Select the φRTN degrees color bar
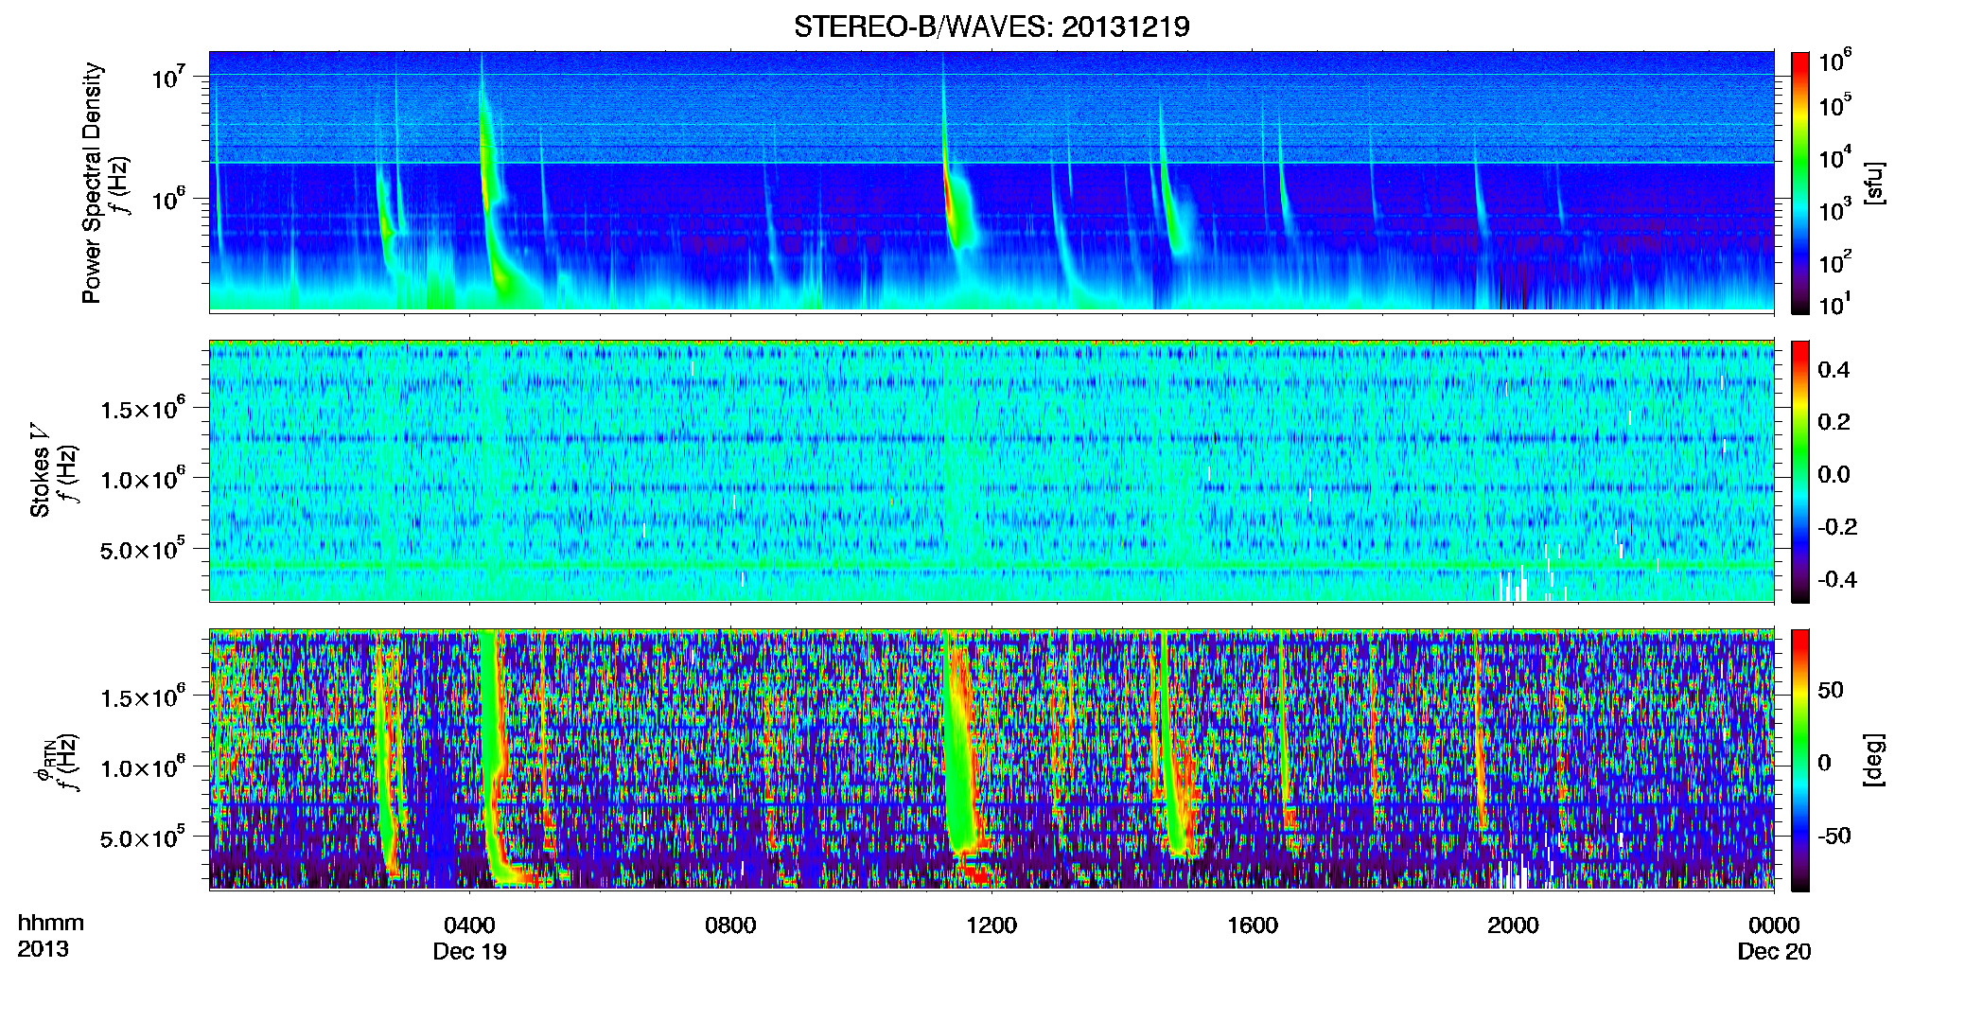This screenshot has width=1983, height=1022. (x=1800, y=760)
